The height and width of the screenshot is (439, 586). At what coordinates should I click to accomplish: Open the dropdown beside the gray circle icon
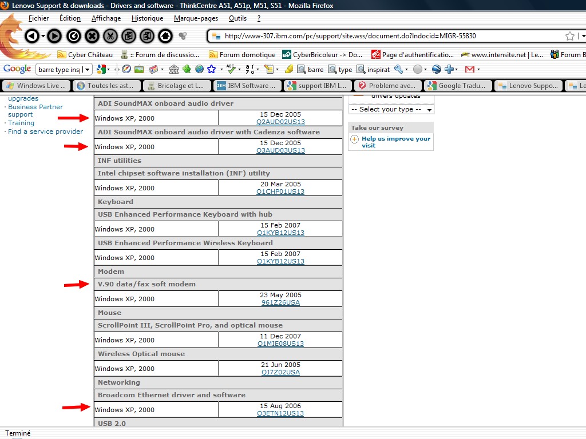[x=425, y=69]
